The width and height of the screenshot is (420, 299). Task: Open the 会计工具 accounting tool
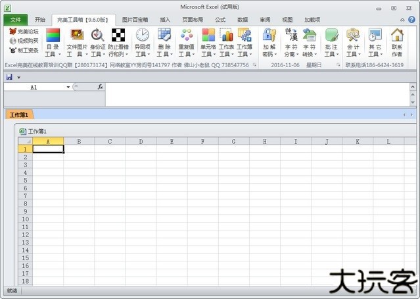click(x=354, y=42)
